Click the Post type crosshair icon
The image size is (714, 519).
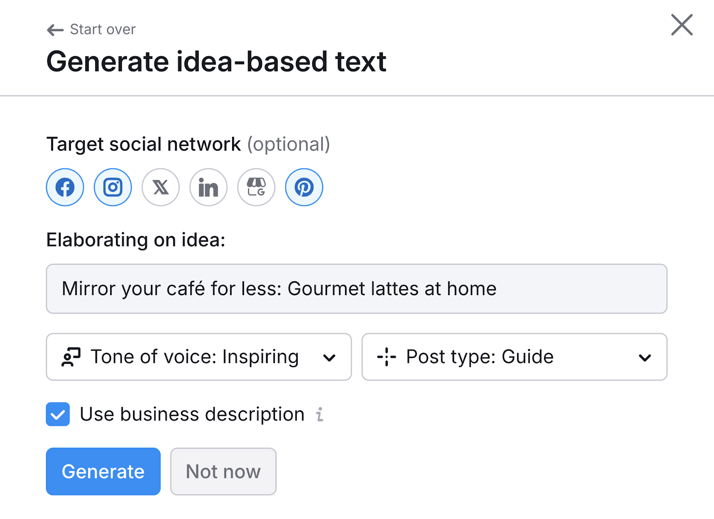[387, 357]
